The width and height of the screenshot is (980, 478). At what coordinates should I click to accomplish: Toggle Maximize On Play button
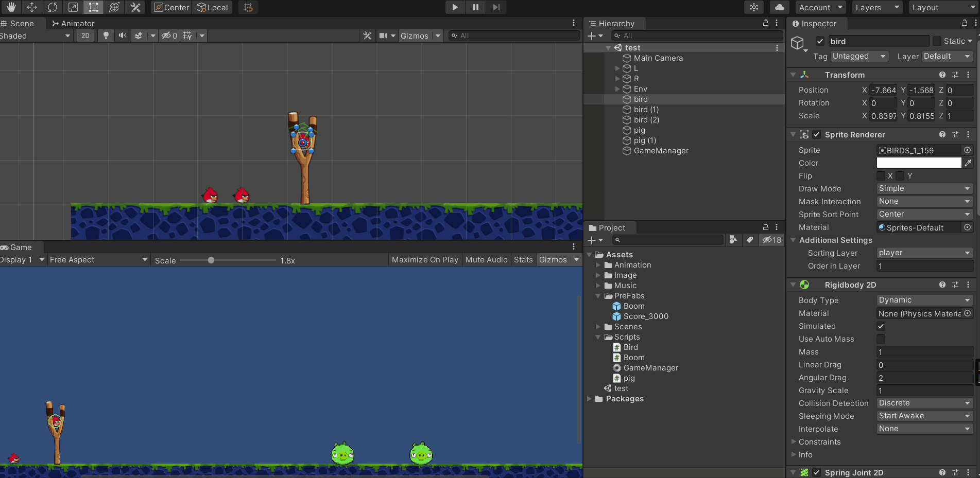point(425,260)
